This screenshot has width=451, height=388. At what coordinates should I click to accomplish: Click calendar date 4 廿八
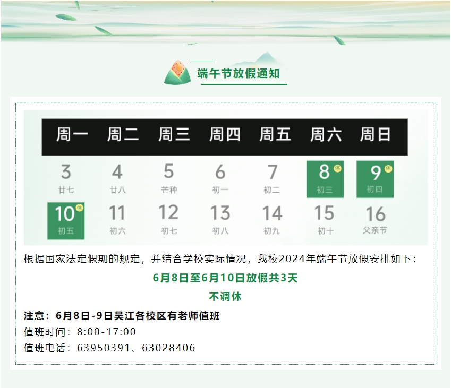point(117,179)
